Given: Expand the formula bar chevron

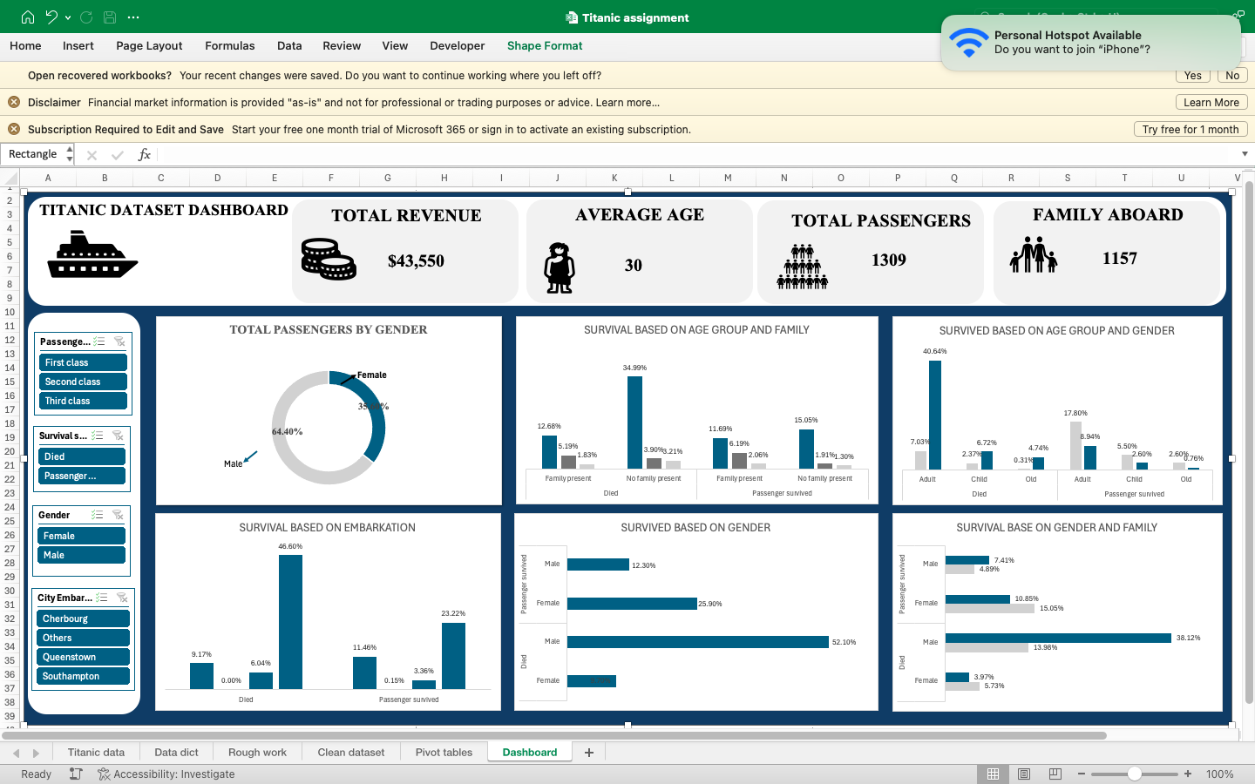Looking at the screenshot, I should tap(1245, 154).
